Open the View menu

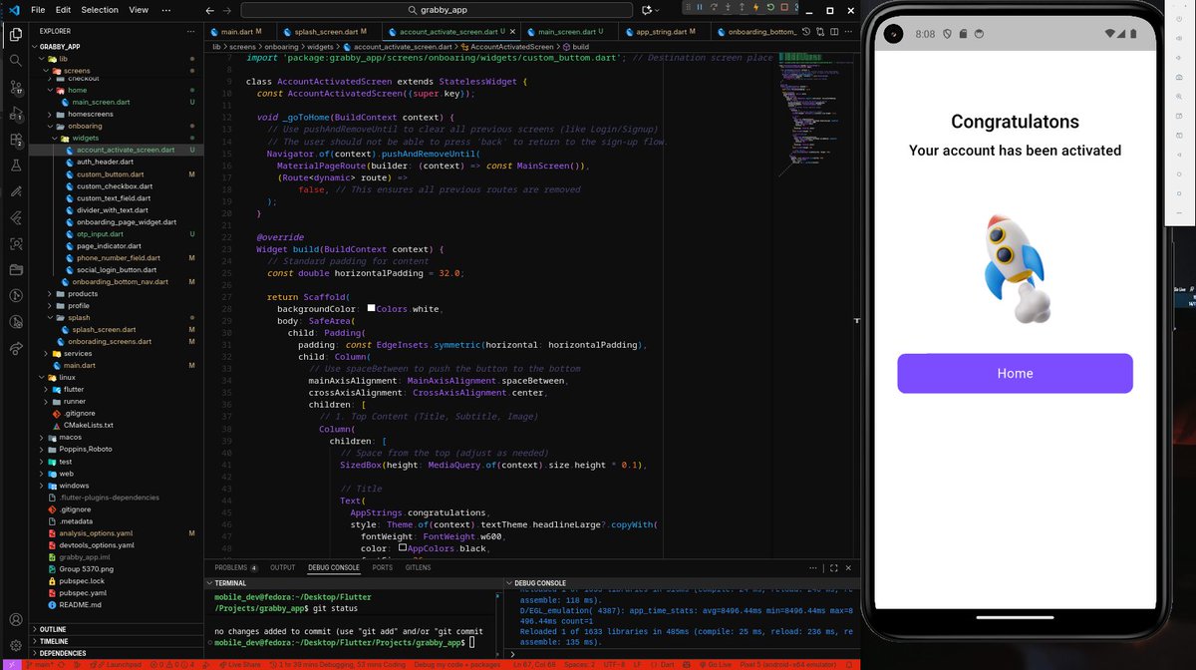click(139, 10)
